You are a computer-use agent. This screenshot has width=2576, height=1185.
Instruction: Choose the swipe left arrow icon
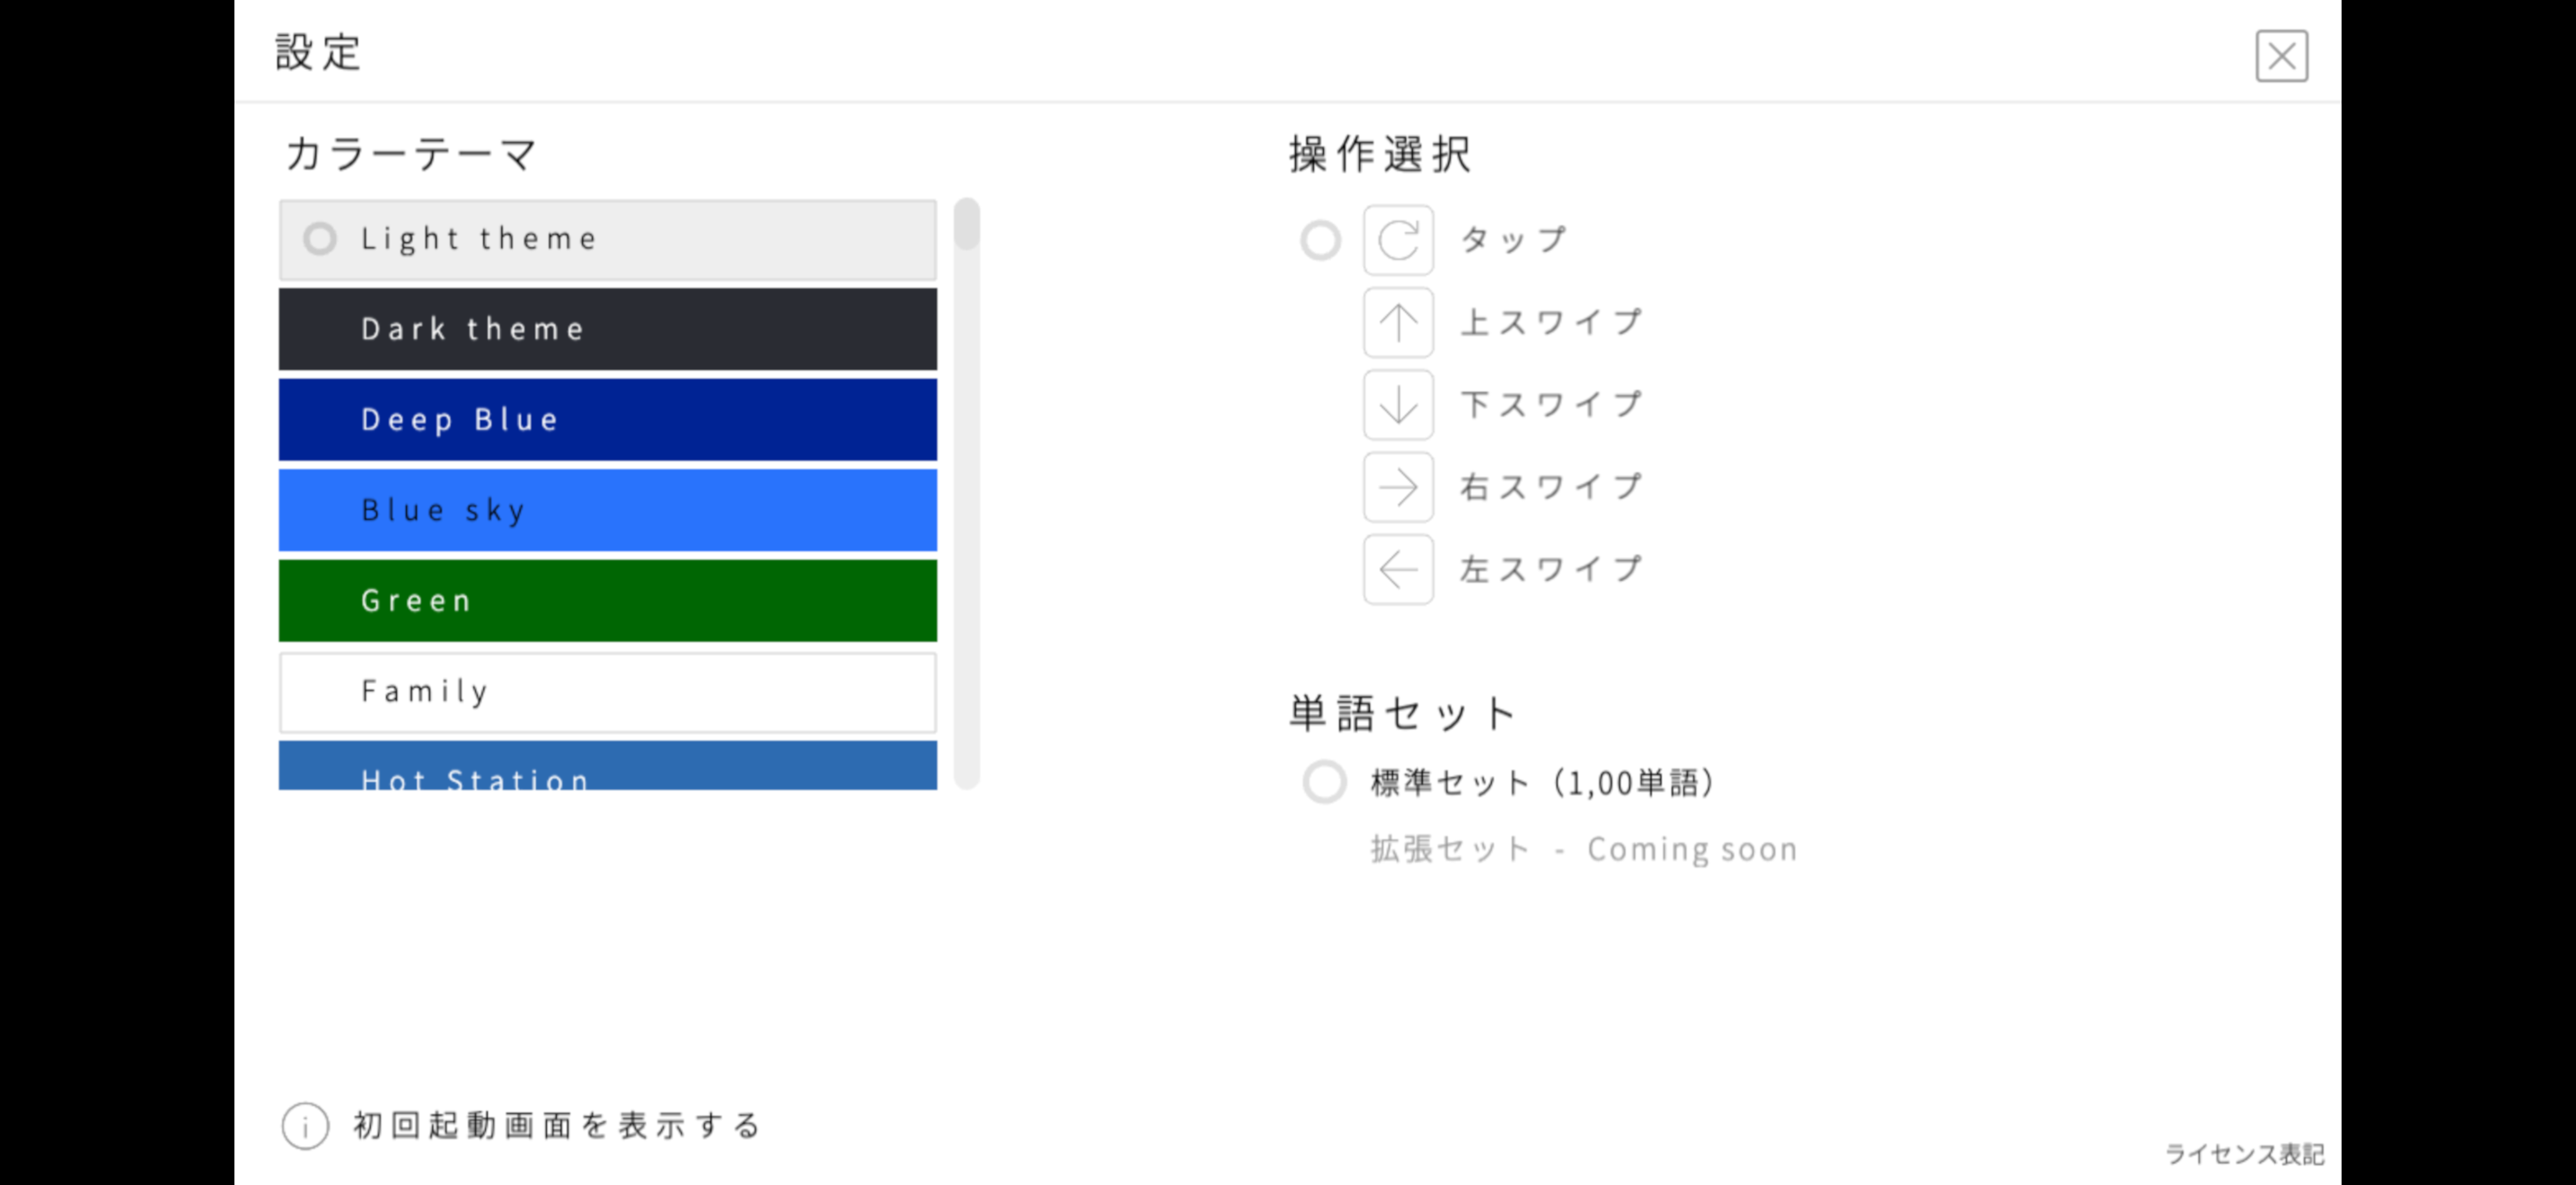click(x=1398, y=569)
